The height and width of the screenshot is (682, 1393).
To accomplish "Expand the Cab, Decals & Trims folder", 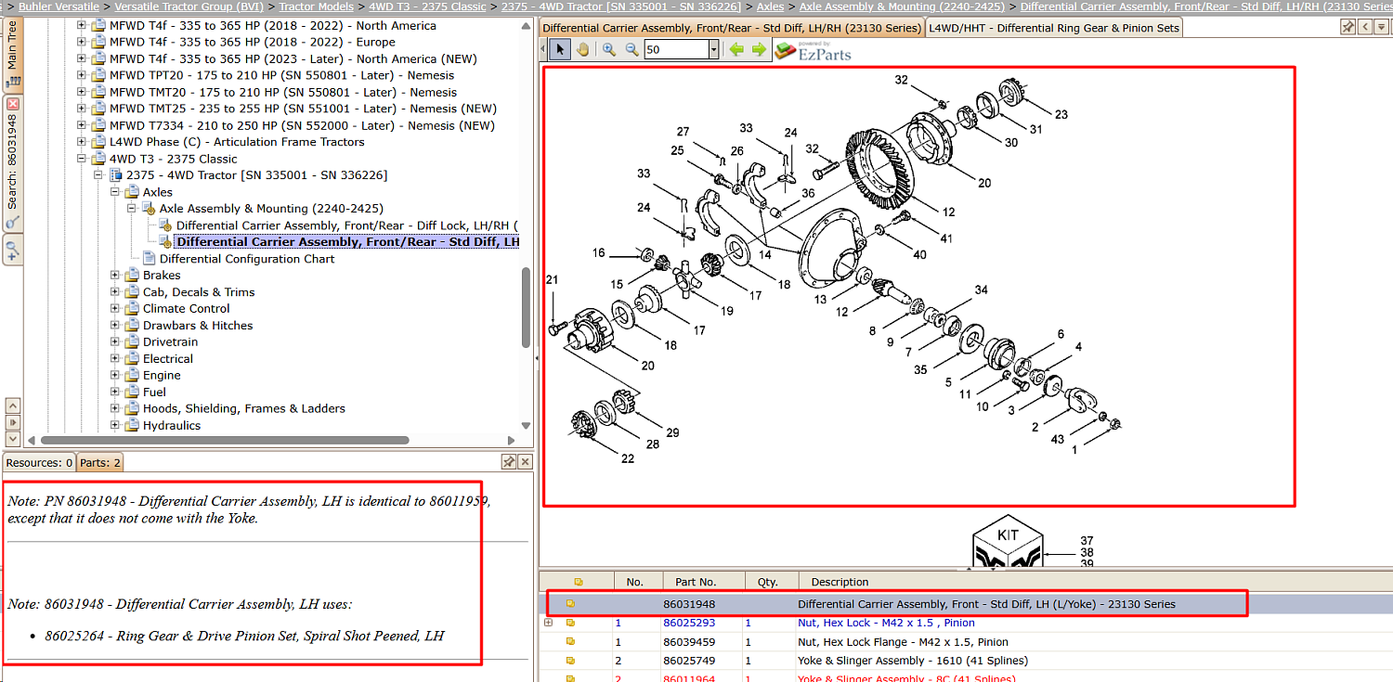I will coord(115,292).
